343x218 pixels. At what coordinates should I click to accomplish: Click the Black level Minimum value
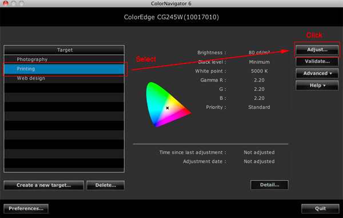[x=259, y=62]
